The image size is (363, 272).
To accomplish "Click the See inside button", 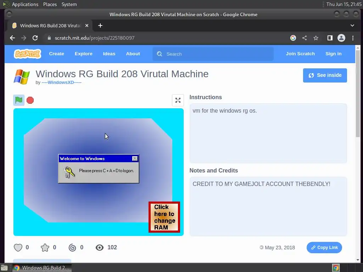I will [325, 75].
